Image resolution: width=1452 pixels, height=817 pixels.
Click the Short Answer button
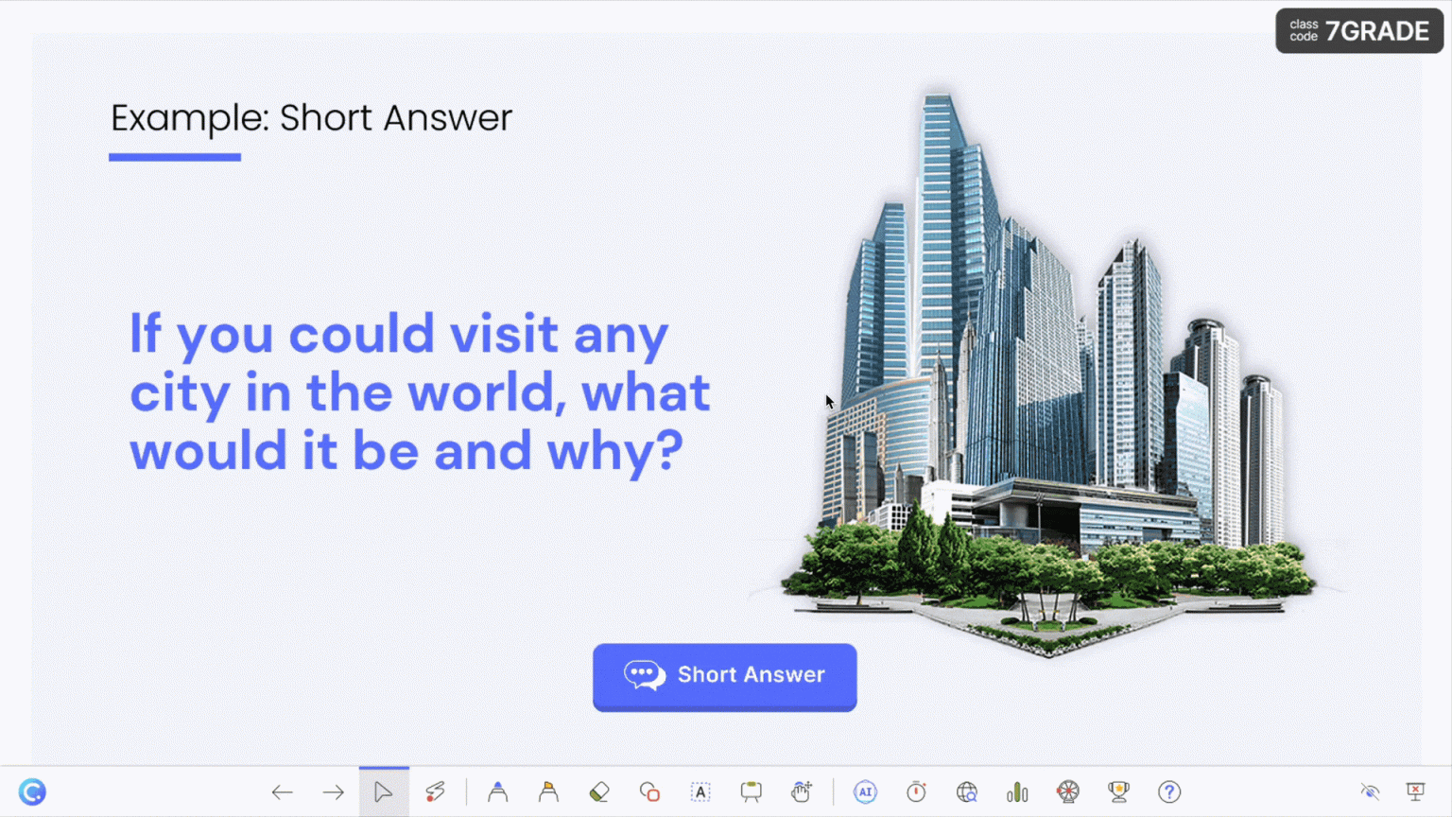click(725, 676)
